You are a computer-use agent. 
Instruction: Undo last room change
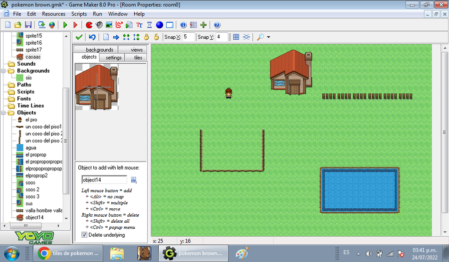click(92, 37)
